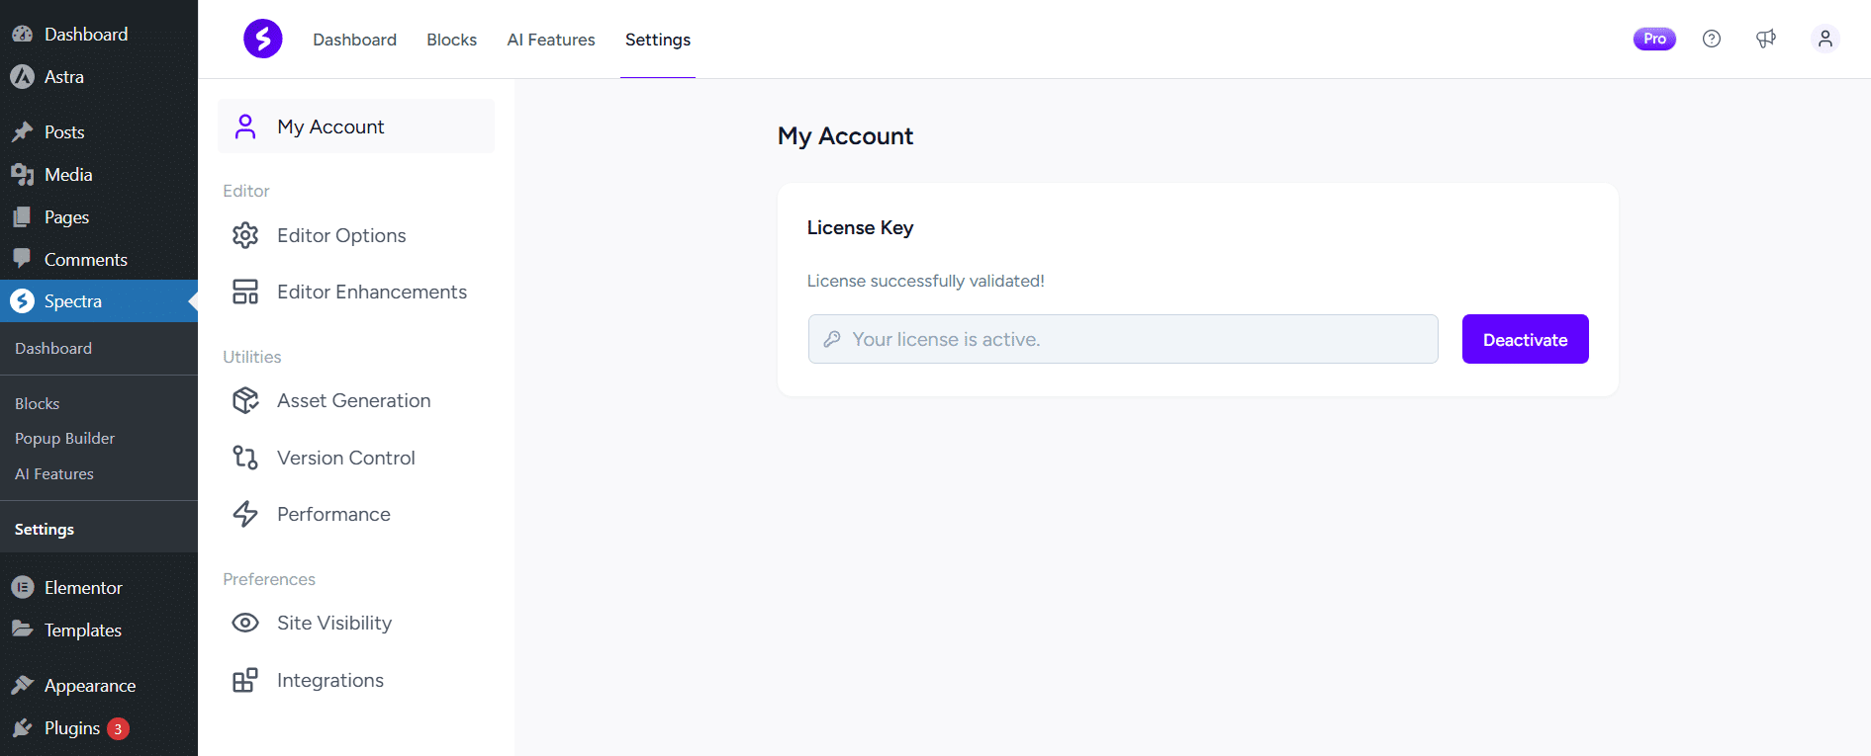1871x756 pixels.
Task: Click the license key input field
Action: [1123, 339]
